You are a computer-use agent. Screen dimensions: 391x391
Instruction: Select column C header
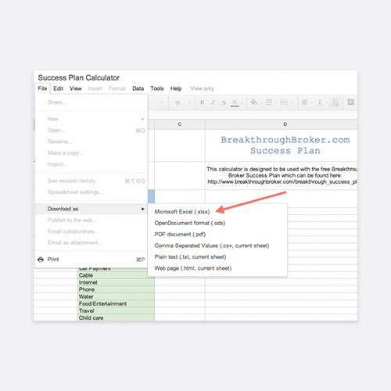click(180, 124)
